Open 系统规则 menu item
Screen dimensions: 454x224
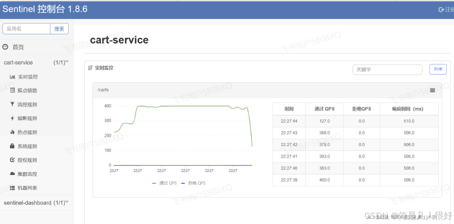pyautogui.click(x=28, y=146)
